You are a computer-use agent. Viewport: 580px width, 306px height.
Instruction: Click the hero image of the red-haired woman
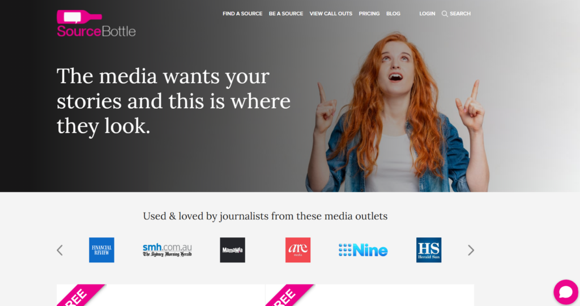coord(396,113)
